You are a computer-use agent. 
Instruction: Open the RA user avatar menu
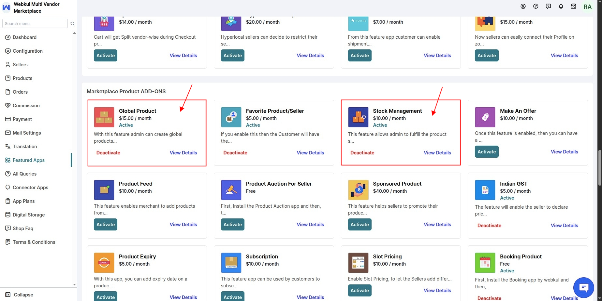click(587, 7)
